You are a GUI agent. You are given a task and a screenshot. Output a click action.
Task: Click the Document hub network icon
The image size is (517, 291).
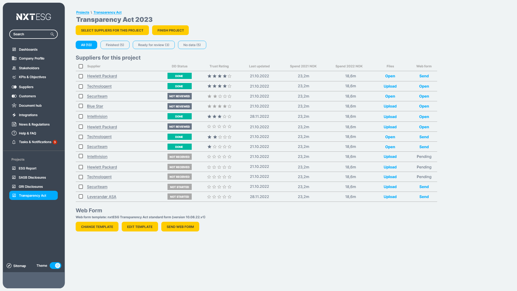[x=14, y=105]
